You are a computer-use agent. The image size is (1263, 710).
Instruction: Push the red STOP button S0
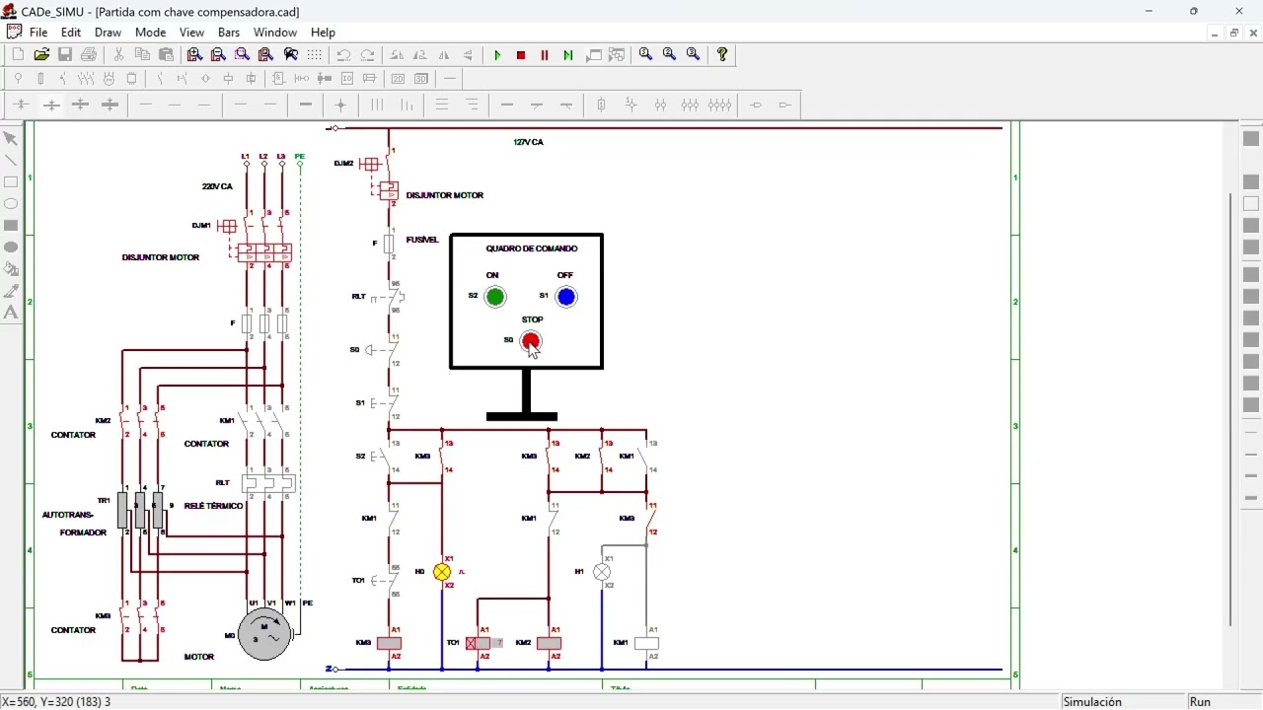coord(531,341)
